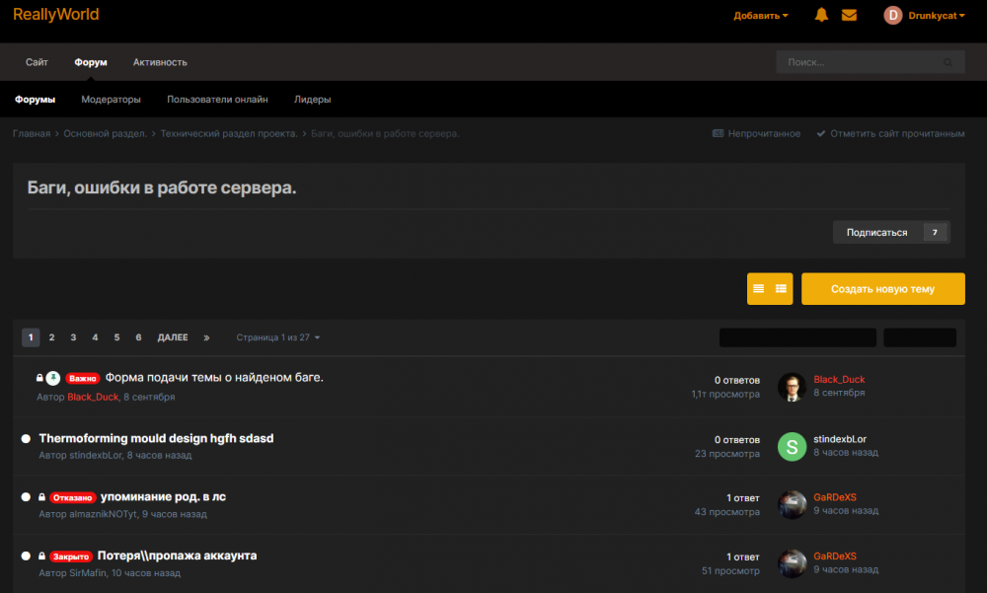Toggle unread dot on Потеря\\пропажа аккаунта topic

pyautogui.click(x=26, y=556)
